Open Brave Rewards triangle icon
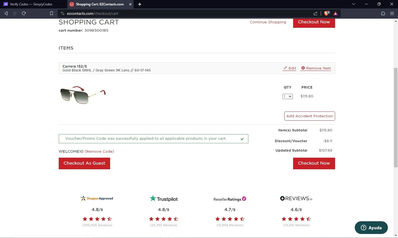Viewport: 398px width, 238px height. point(335,13)
